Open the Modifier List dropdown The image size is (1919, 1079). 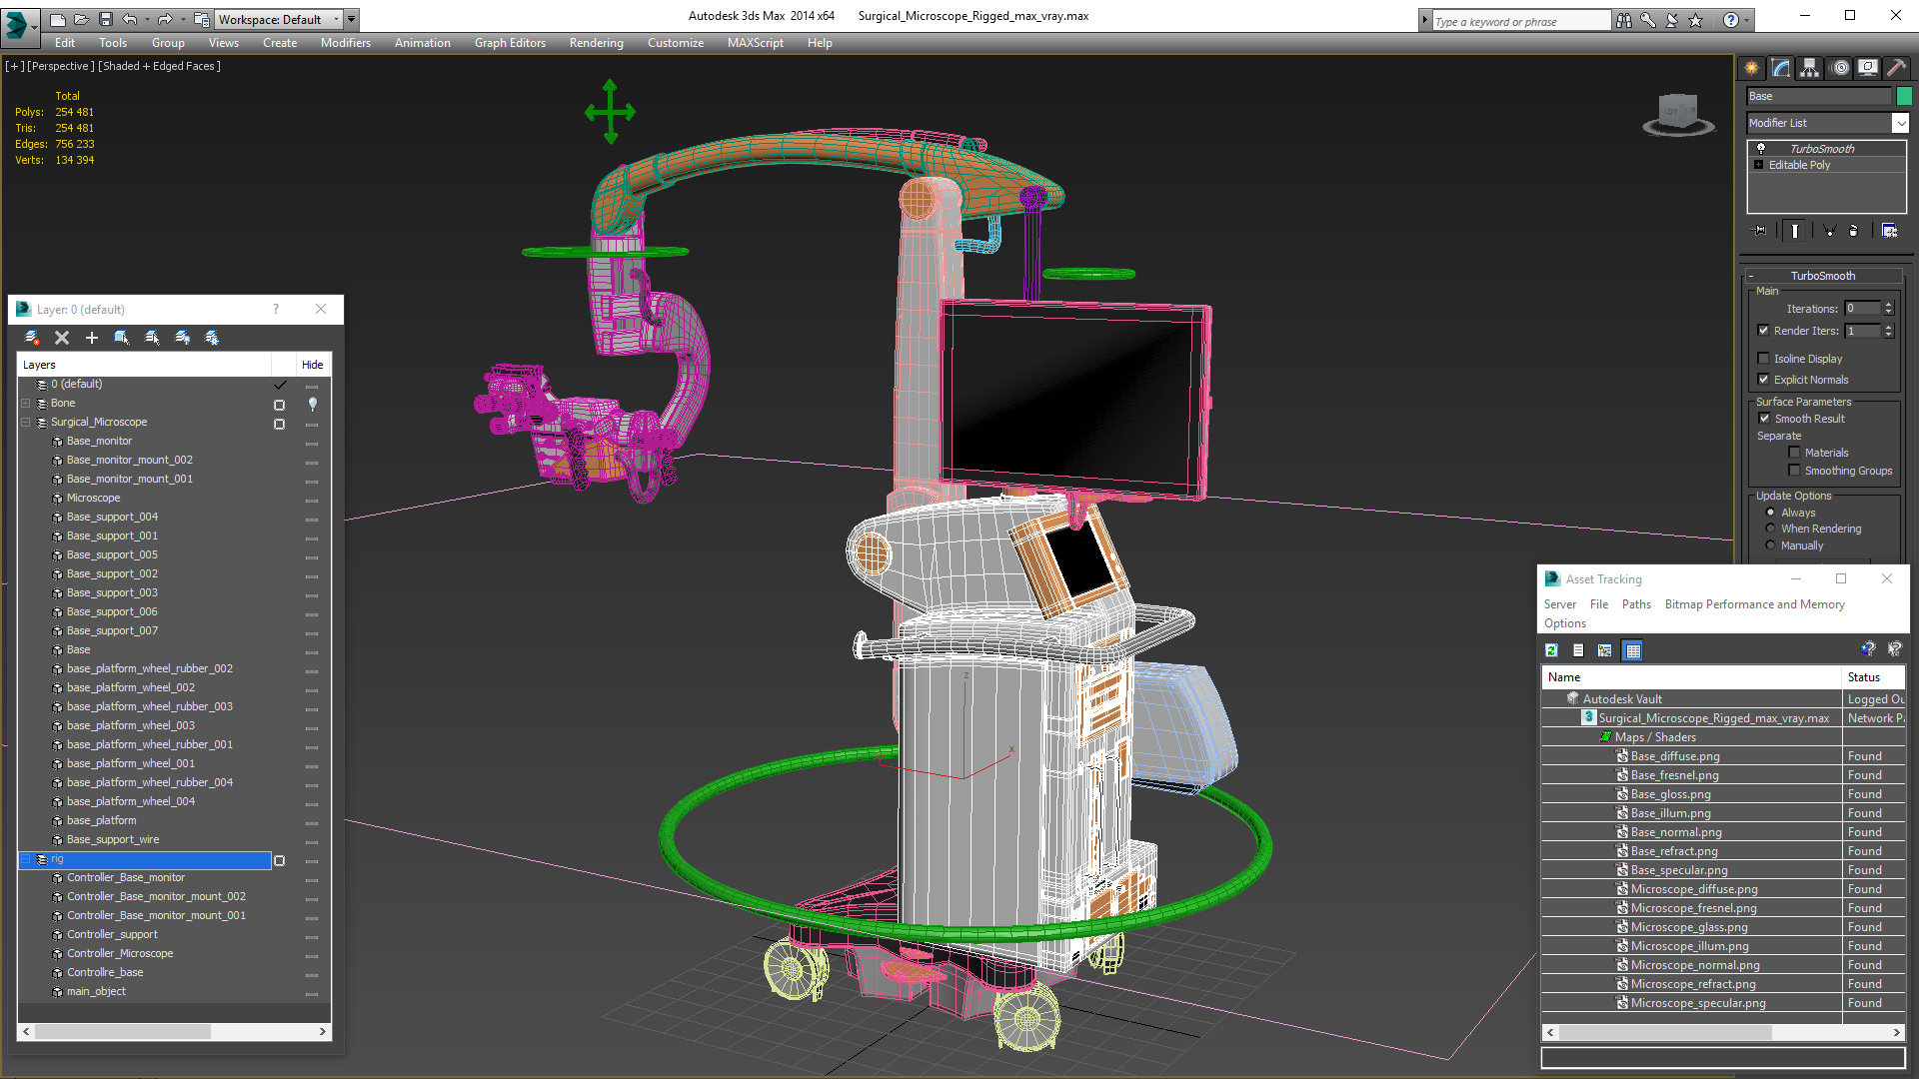(1900, 123)
